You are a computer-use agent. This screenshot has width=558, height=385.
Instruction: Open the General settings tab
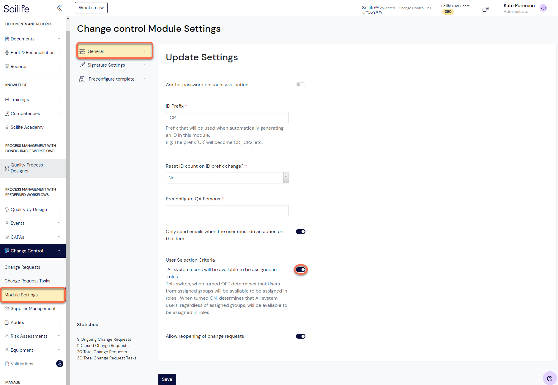pos(115,51)
